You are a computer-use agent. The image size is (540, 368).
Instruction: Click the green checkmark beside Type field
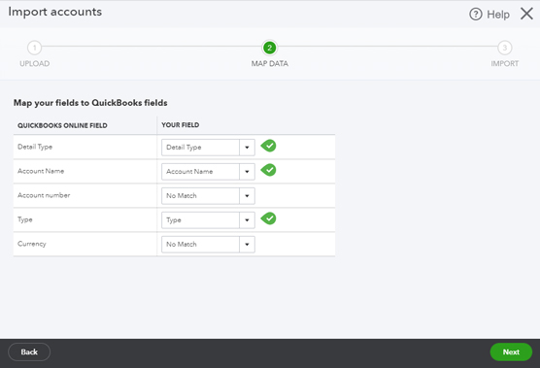[x=269, y=218]
